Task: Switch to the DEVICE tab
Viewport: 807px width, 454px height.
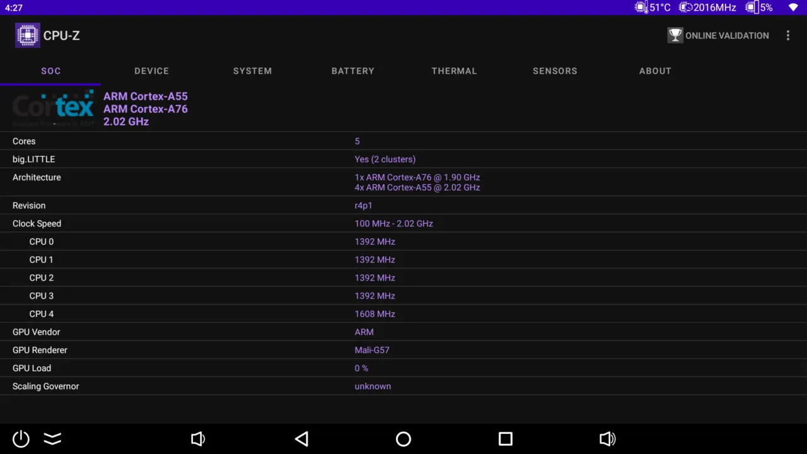Action: (151, 71)
